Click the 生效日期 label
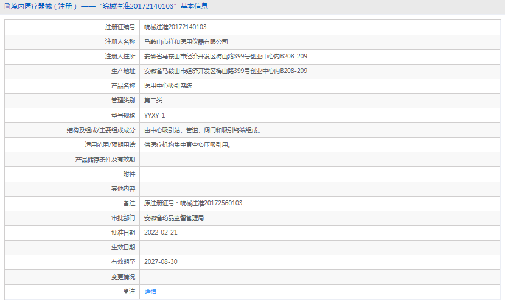 pyautogui.click(x=123, y=247)
